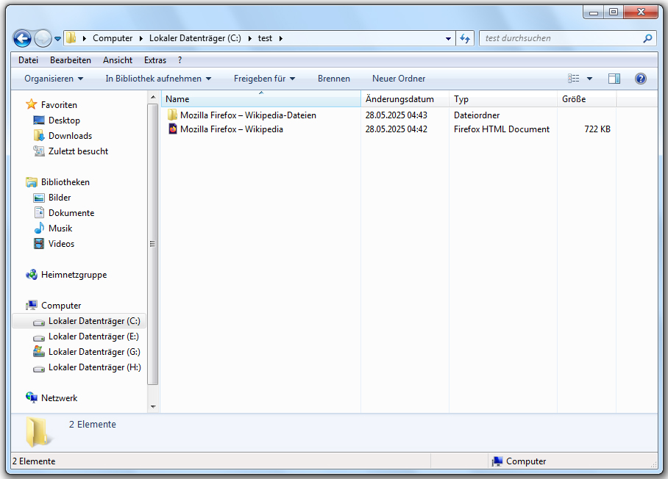668x479 pixels.
Task: Click the Neuer Ordner button
Action: tap(399, 79)
